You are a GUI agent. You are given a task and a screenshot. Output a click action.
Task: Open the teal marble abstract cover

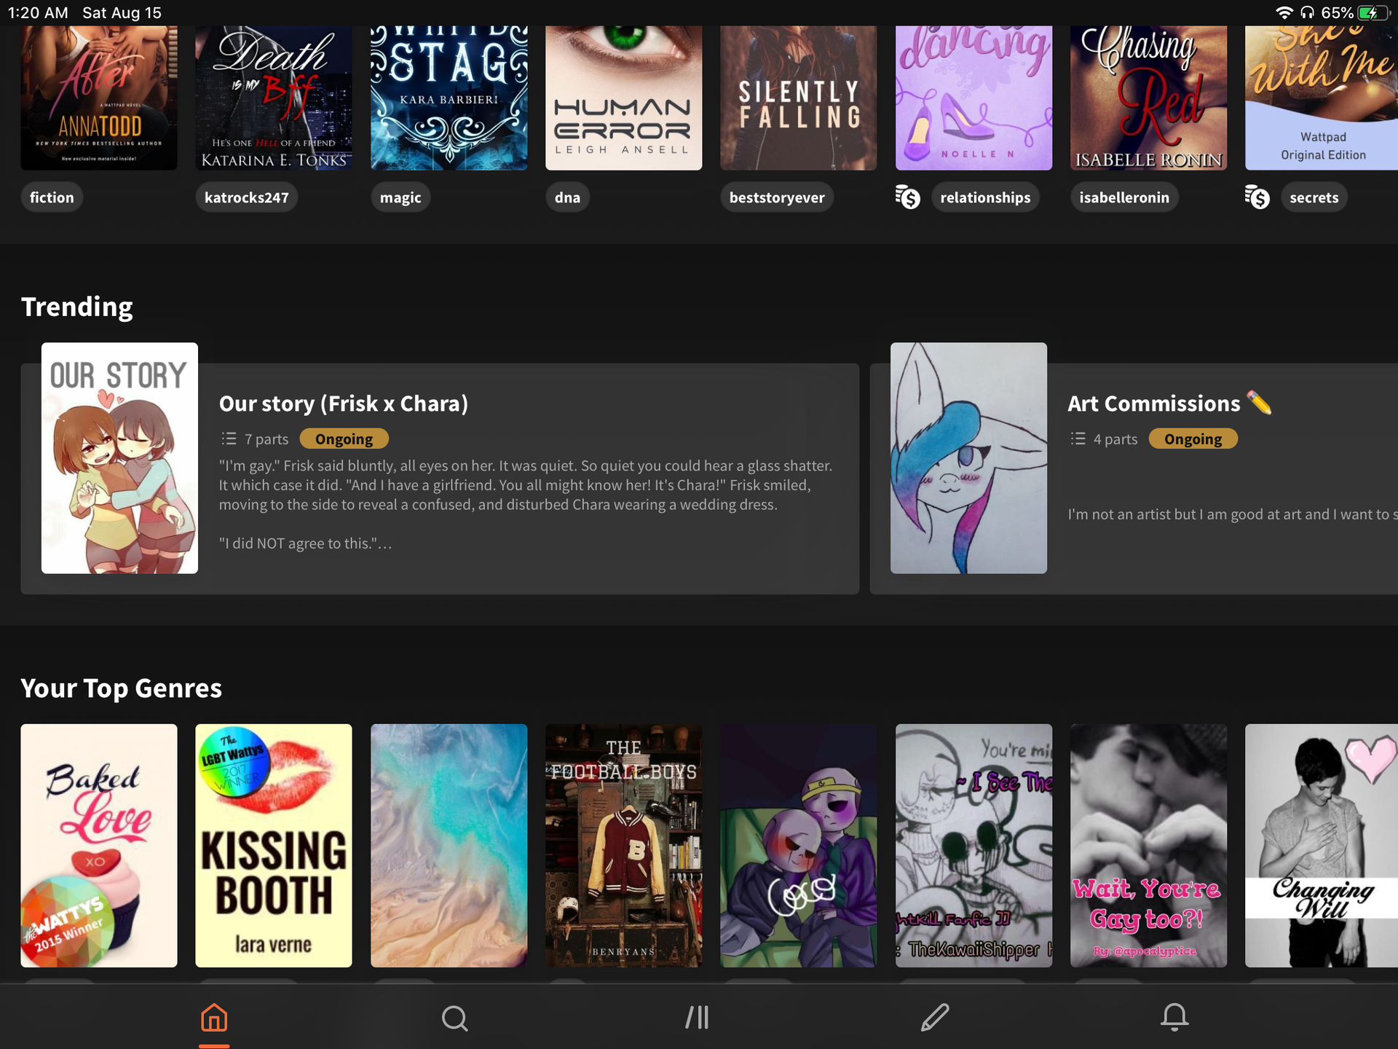449,846
